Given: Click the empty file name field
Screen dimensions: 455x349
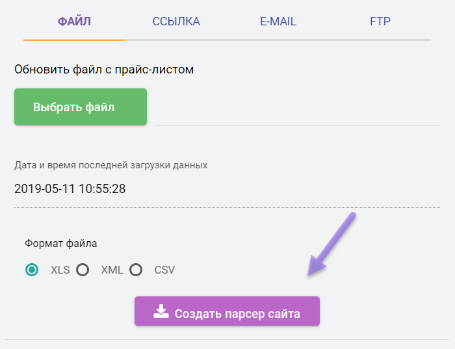Looking at the screenshot, I should 297,110.
